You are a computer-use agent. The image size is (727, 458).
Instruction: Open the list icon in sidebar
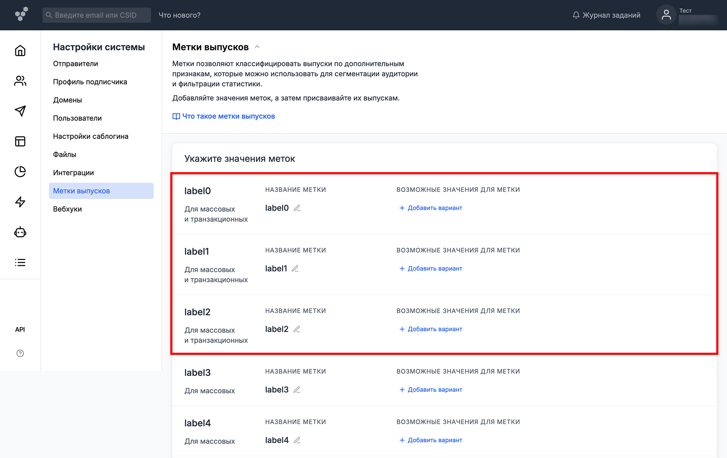tap(20, 262)
